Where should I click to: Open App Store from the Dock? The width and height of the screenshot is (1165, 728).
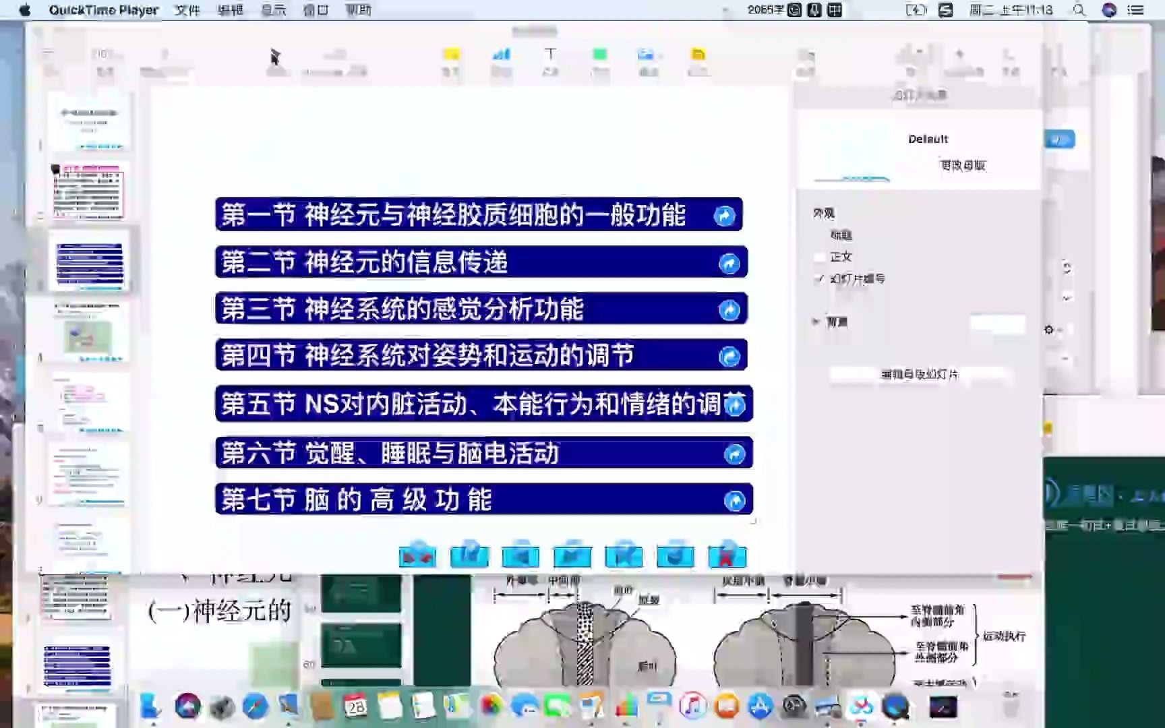pos(760,706)
